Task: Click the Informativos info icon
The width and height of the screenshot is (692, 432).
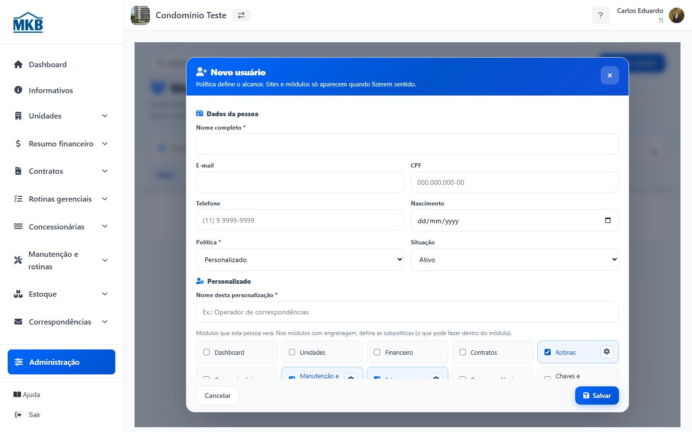Action: 18,90
